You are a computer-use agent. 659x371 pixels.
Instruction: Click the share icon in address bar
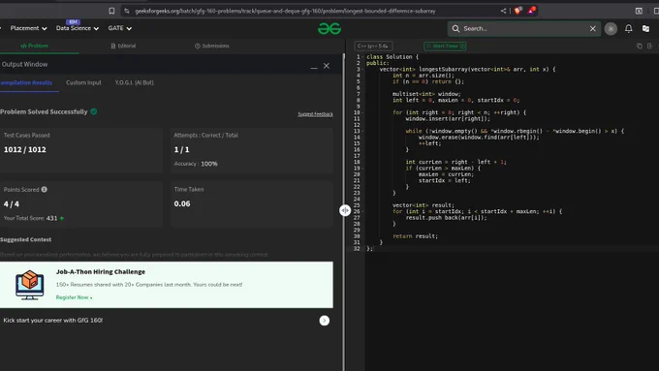coord(504,11)
